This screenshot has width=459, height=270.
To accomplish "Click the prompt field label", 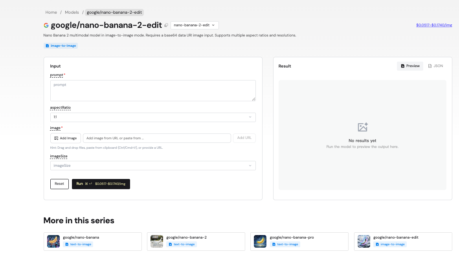I will point(57,75).
